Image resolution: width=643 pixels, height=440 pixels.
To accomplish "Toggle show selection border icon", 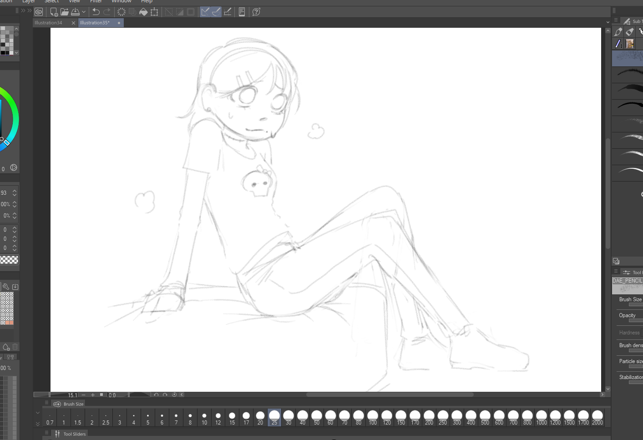I will tap(191, 12).
